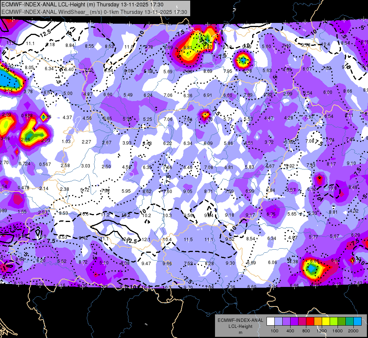The height and width of the screenshot is (338, 368).
Task: Click the 2000 label on legend scale
Action: point(353,331)
